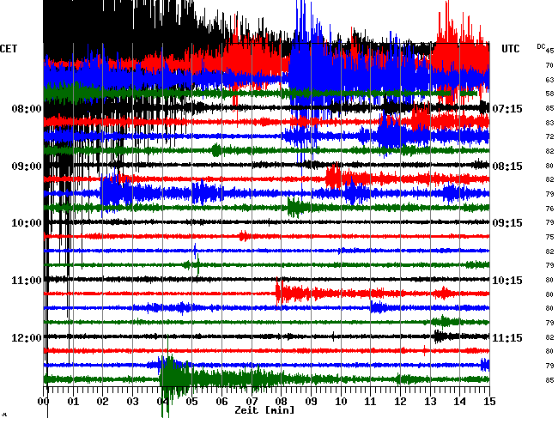Click minute tick label 09
The image size is (558, 424).
tap(311, 401)
